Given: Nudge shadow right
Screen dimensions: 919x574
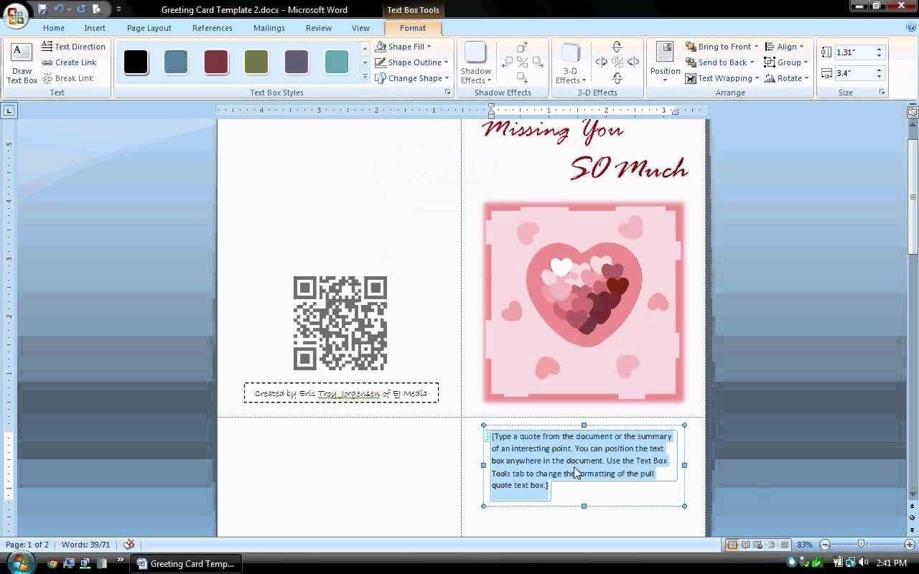Looking at the screenshot, I should pyautogui.click(x=538, y=62).
